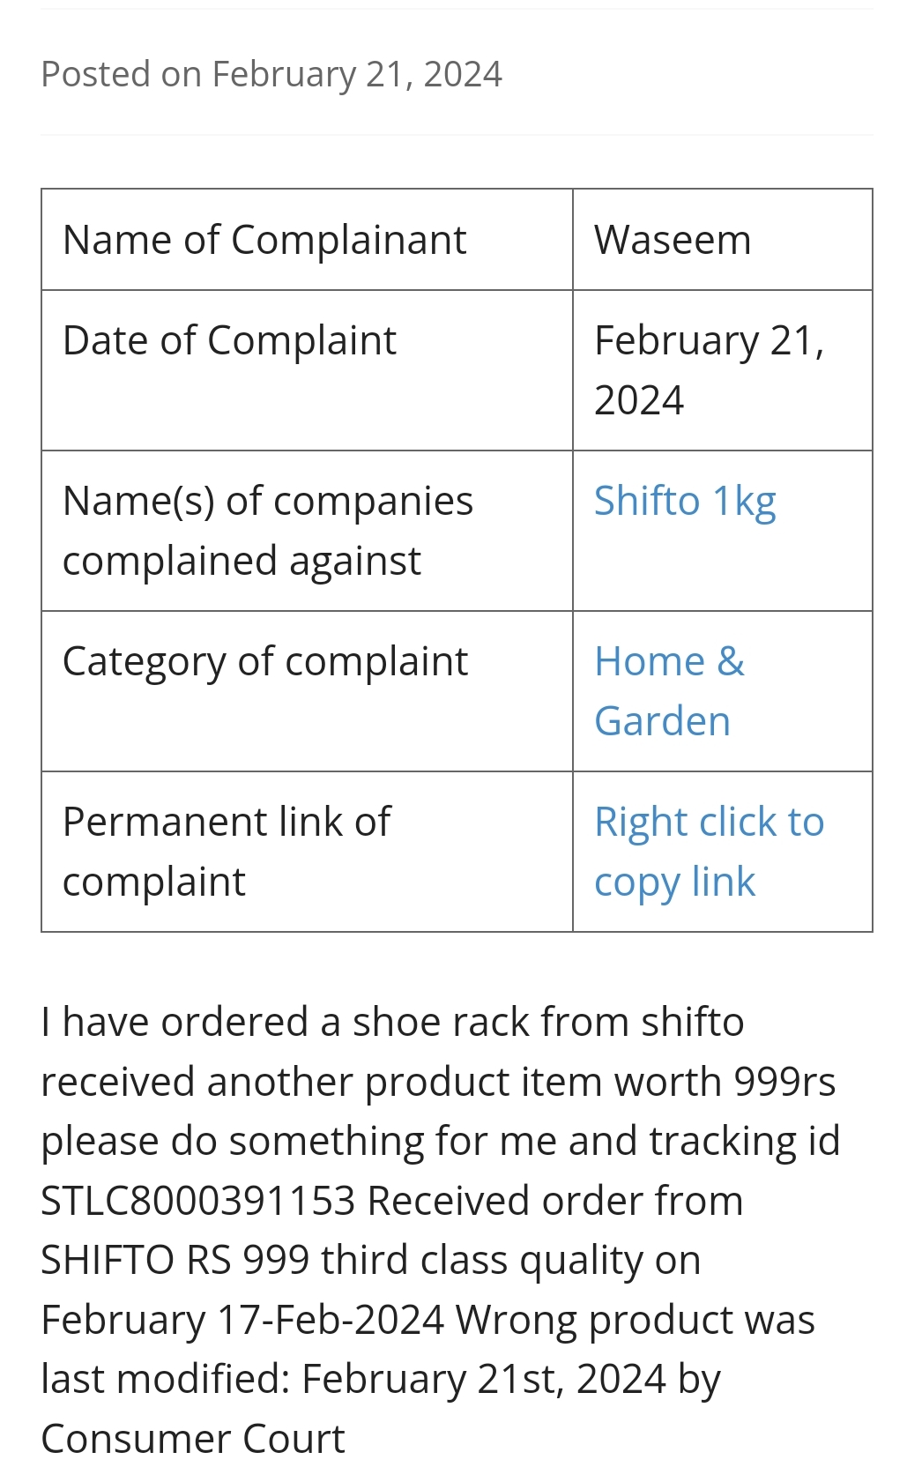Screen dimensions: 907x1482
Task: Click the 'Permanent link of complaint' label cell
Action: click(227, 852)
